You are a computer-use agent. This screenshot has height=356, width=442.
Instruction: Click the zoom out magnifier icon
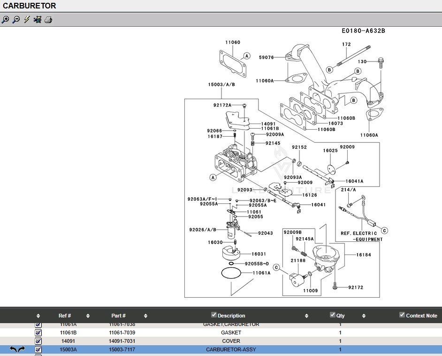click(x=16, y=20)
